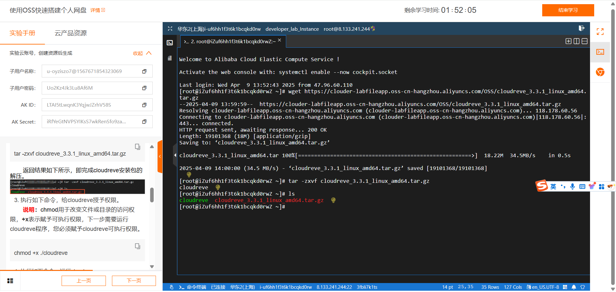The height and width of the screenshot is (292, 616).
Task: Collapse the account info with 收起
Action: coord(142,53)
